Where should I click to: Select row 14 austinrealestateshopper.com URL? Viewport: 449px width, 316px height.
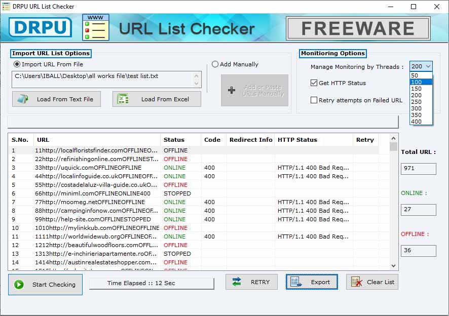pyautogui.click(x=96, y=262)
